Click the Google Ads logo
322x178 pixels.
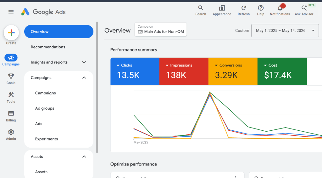coord(43,12)
